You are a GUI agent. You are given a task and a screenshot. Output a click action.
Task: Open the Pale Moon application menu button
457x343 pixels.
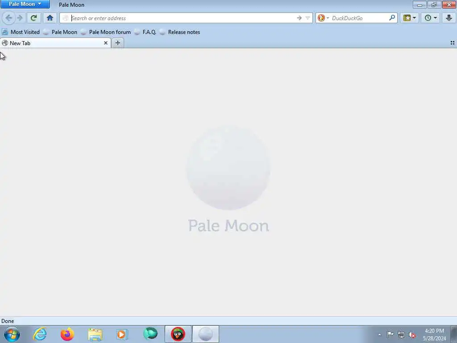(25, 4)
